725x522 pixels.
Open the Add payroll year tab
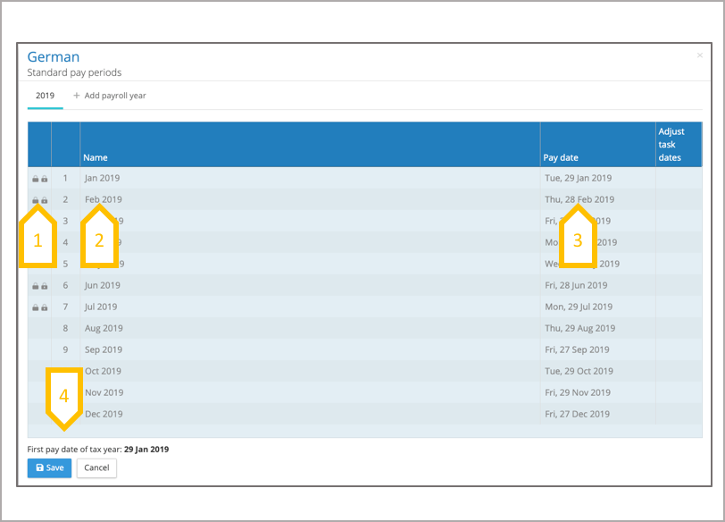(x=110, y=96)
